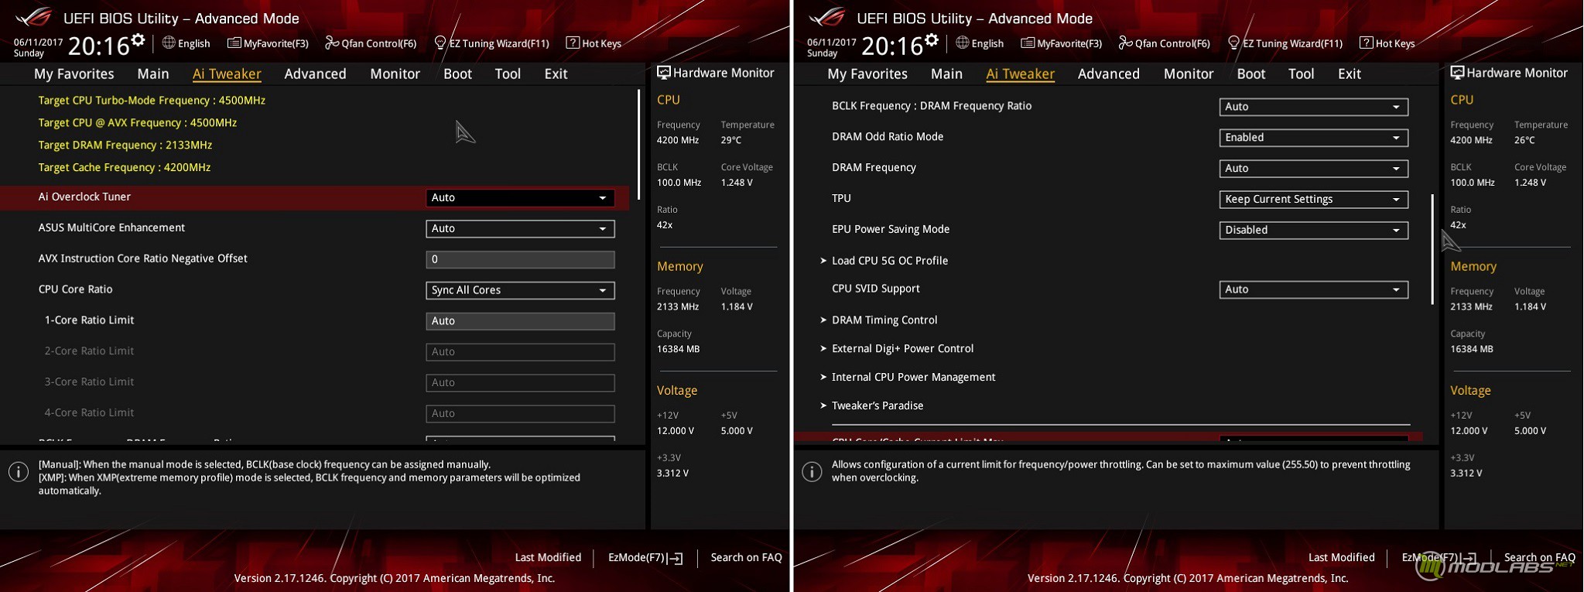Open TPU dropdown set to Keep Current Settings
This screenshot has width=1584, height=592.
(1313, 199)
